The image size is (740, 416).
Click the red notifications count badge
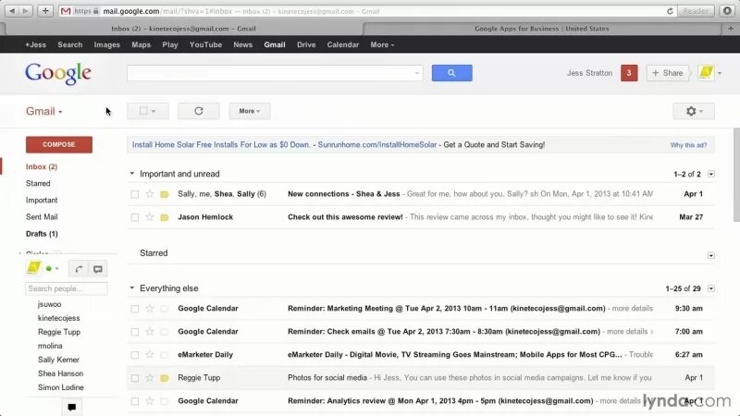(x=629, y=73)
